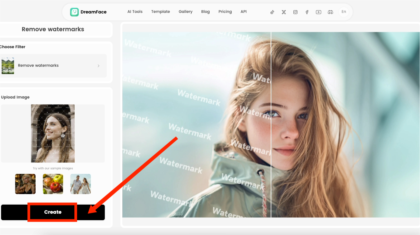
Task: Select the beach couple sample image
Action: click(x=80, y=184)
